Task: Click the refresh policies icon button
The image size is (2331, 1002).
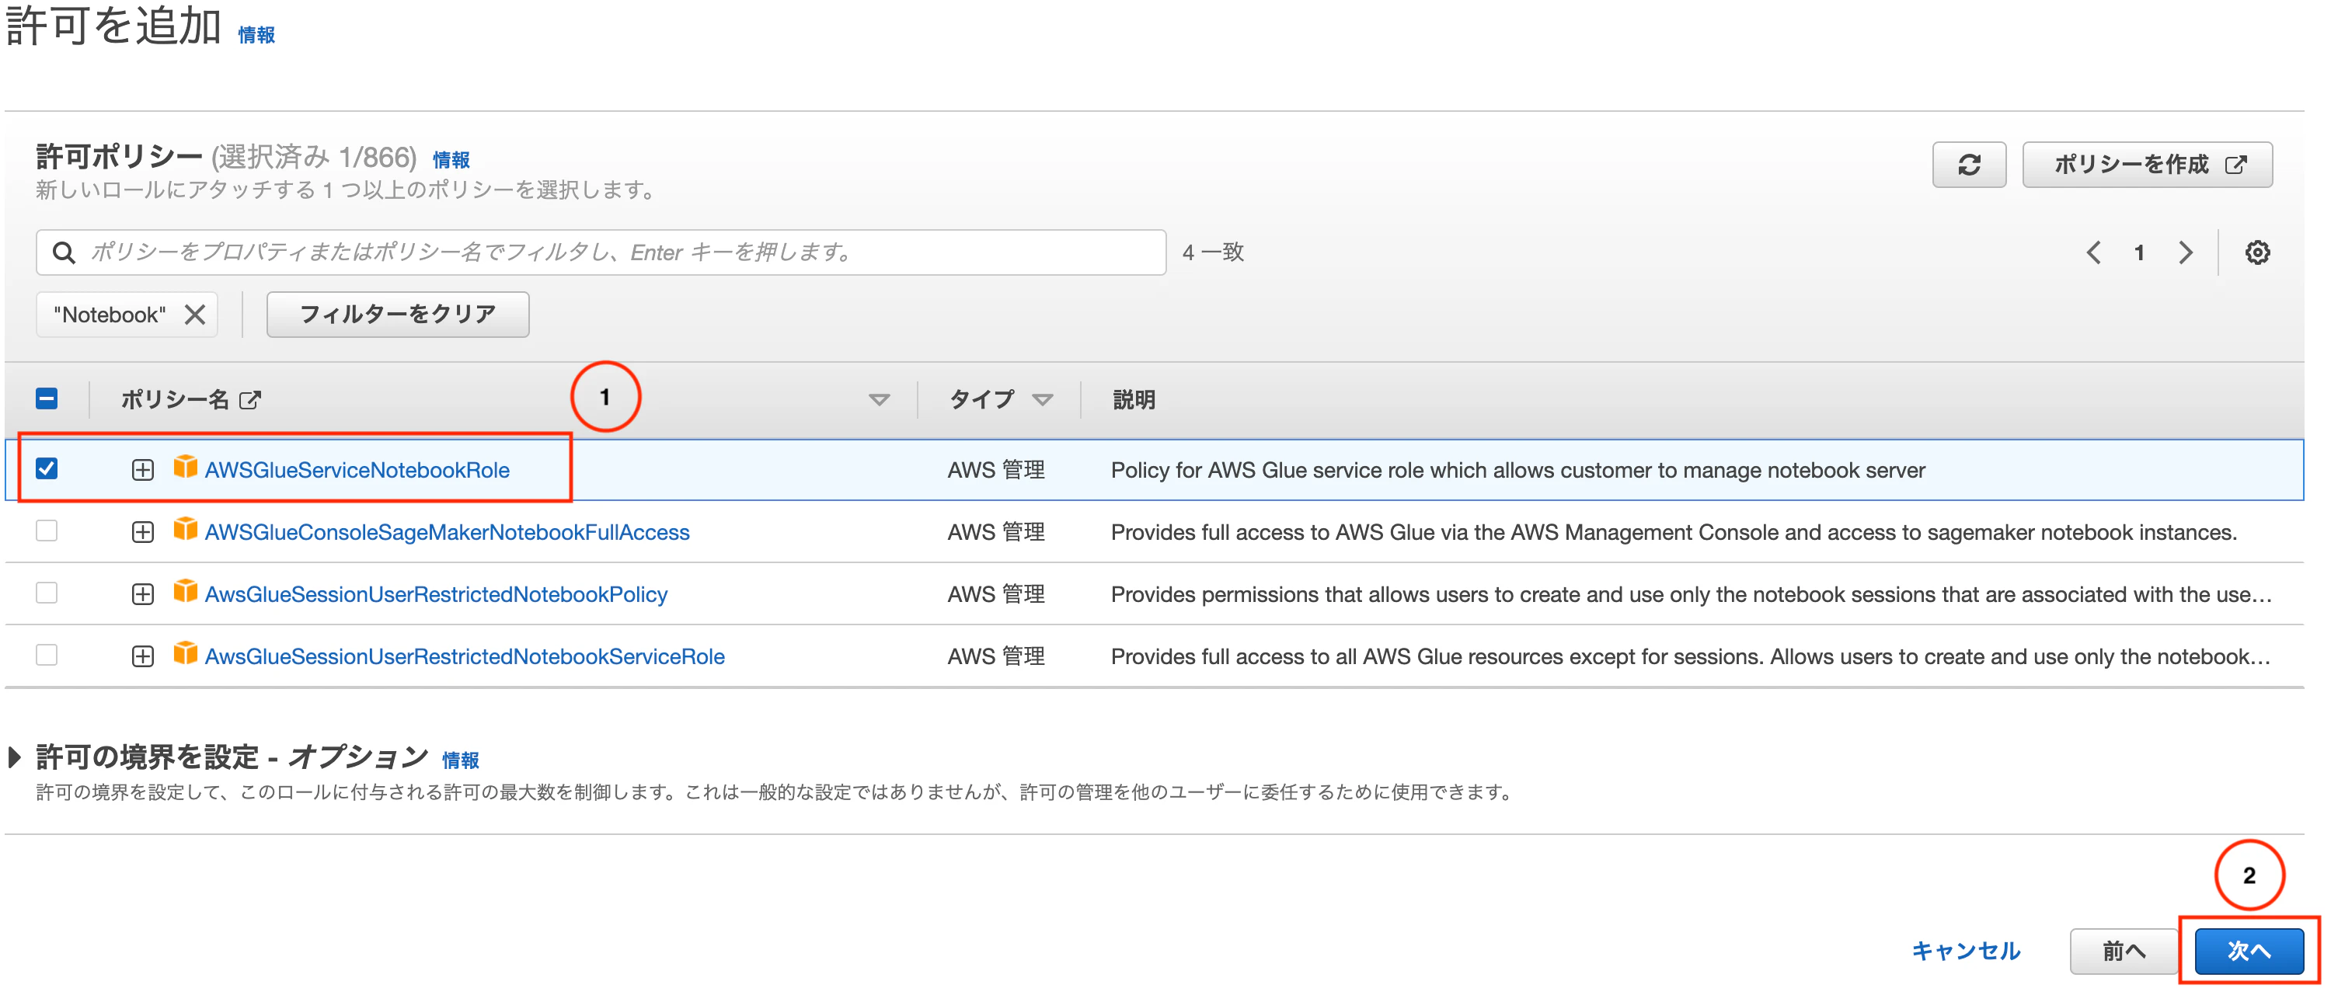Action: tap(1968, 165)
